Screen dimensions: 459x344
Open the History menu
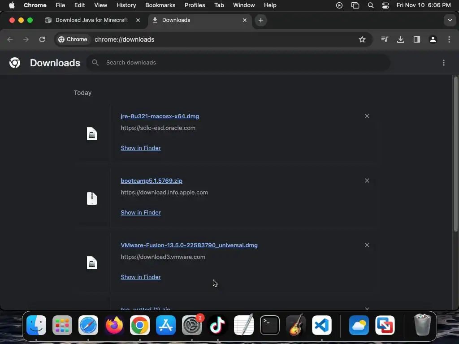point(126,5)
